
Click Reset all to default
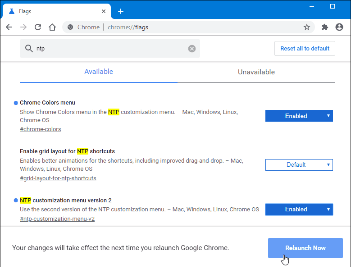tap(305, 48)
